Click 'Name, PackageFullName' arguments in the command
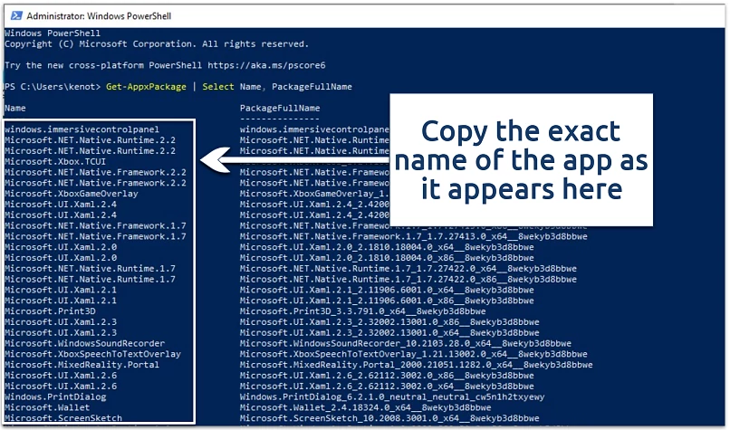The image size is (730, 430). click(x=295, y=87)
